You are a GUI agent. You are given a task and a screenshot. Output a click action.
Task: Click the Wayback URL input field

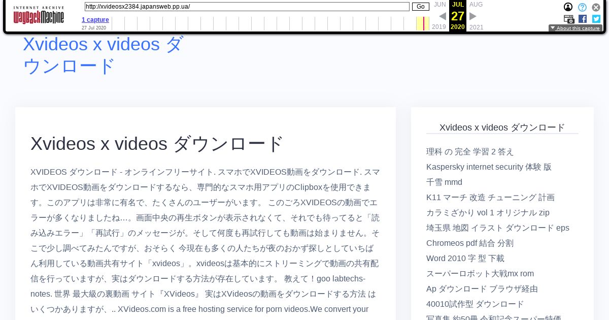pos(247,7)
